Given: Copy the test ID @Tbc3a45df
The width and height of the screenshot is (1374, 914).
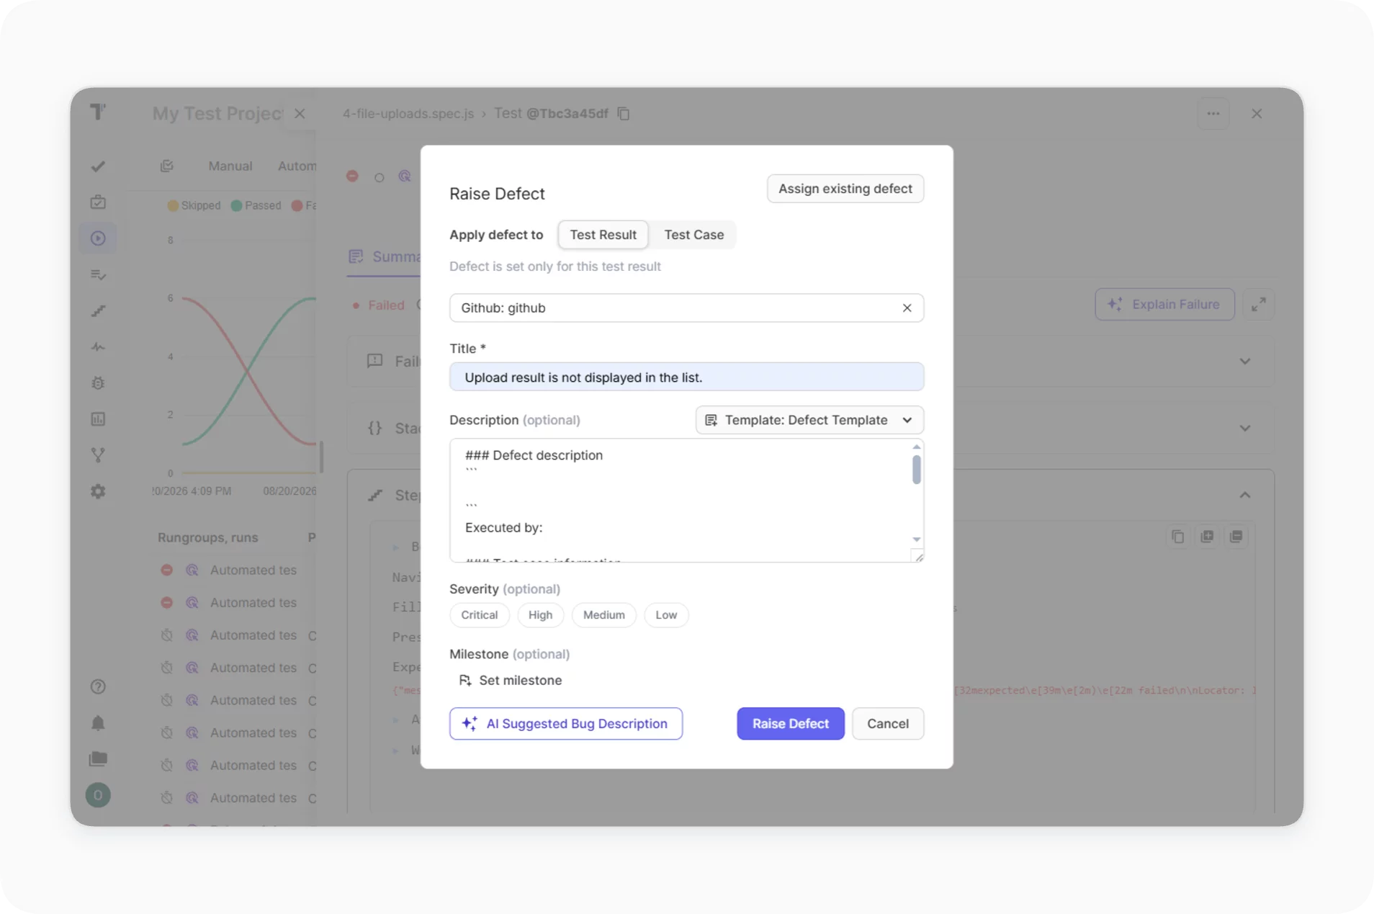Looking at the screenshot, I should [624, 114].
